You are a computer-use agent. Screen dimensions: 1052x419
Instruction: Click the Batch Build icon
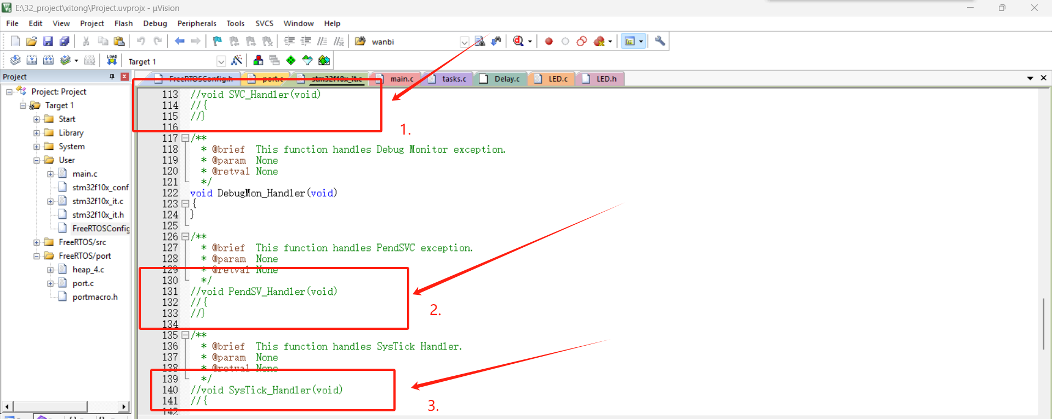tap(65, 60)
